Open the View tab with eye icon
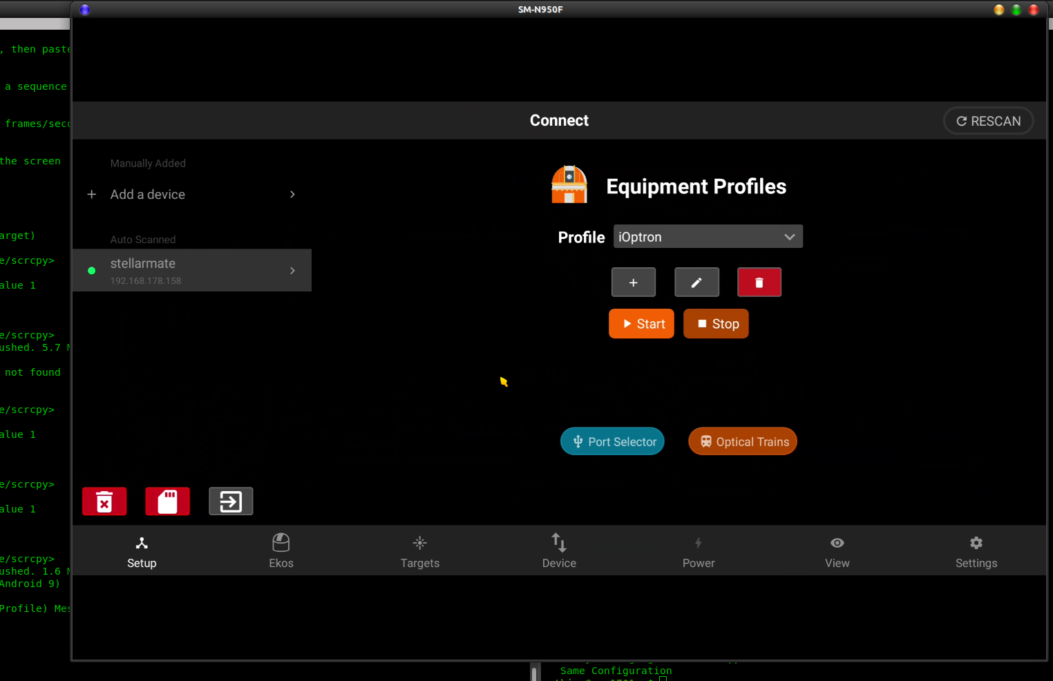The height and width of the screenshot is (681, 1053). click(837, 550)
